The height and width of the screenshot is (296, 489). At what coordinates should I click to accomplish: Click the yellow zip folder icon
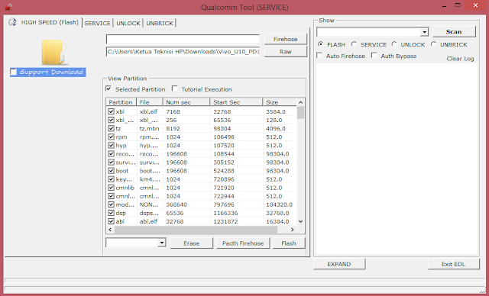[x=54, y=53]
